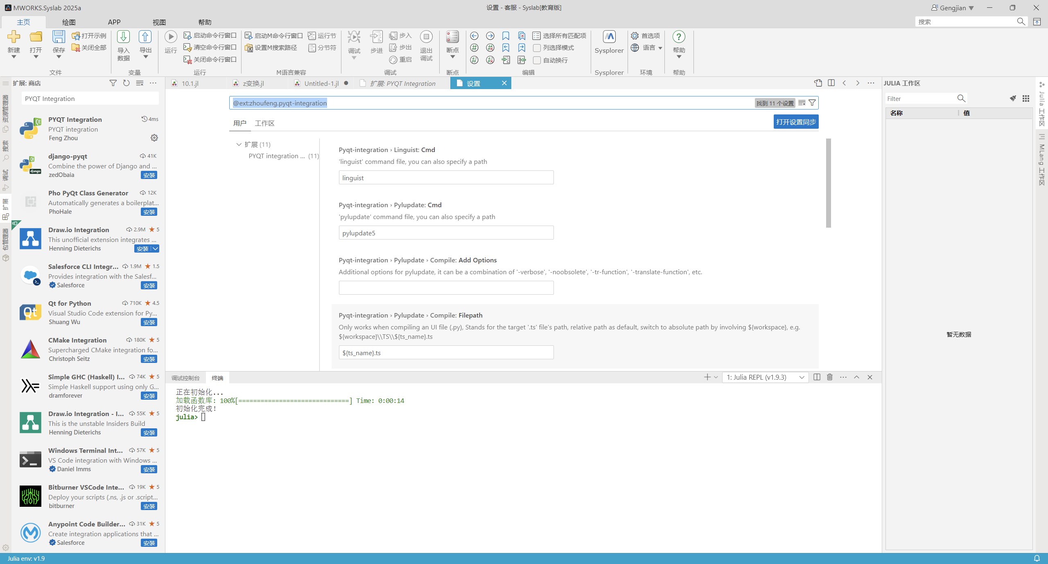
Task: Click split editor icon in tab bar
Action: point(831,83)
